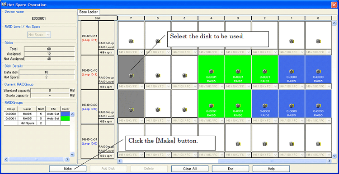Image resolution: width=339 pixels, height=174 pixels.
Task: Open Help
Action: (x=271, y=169)
